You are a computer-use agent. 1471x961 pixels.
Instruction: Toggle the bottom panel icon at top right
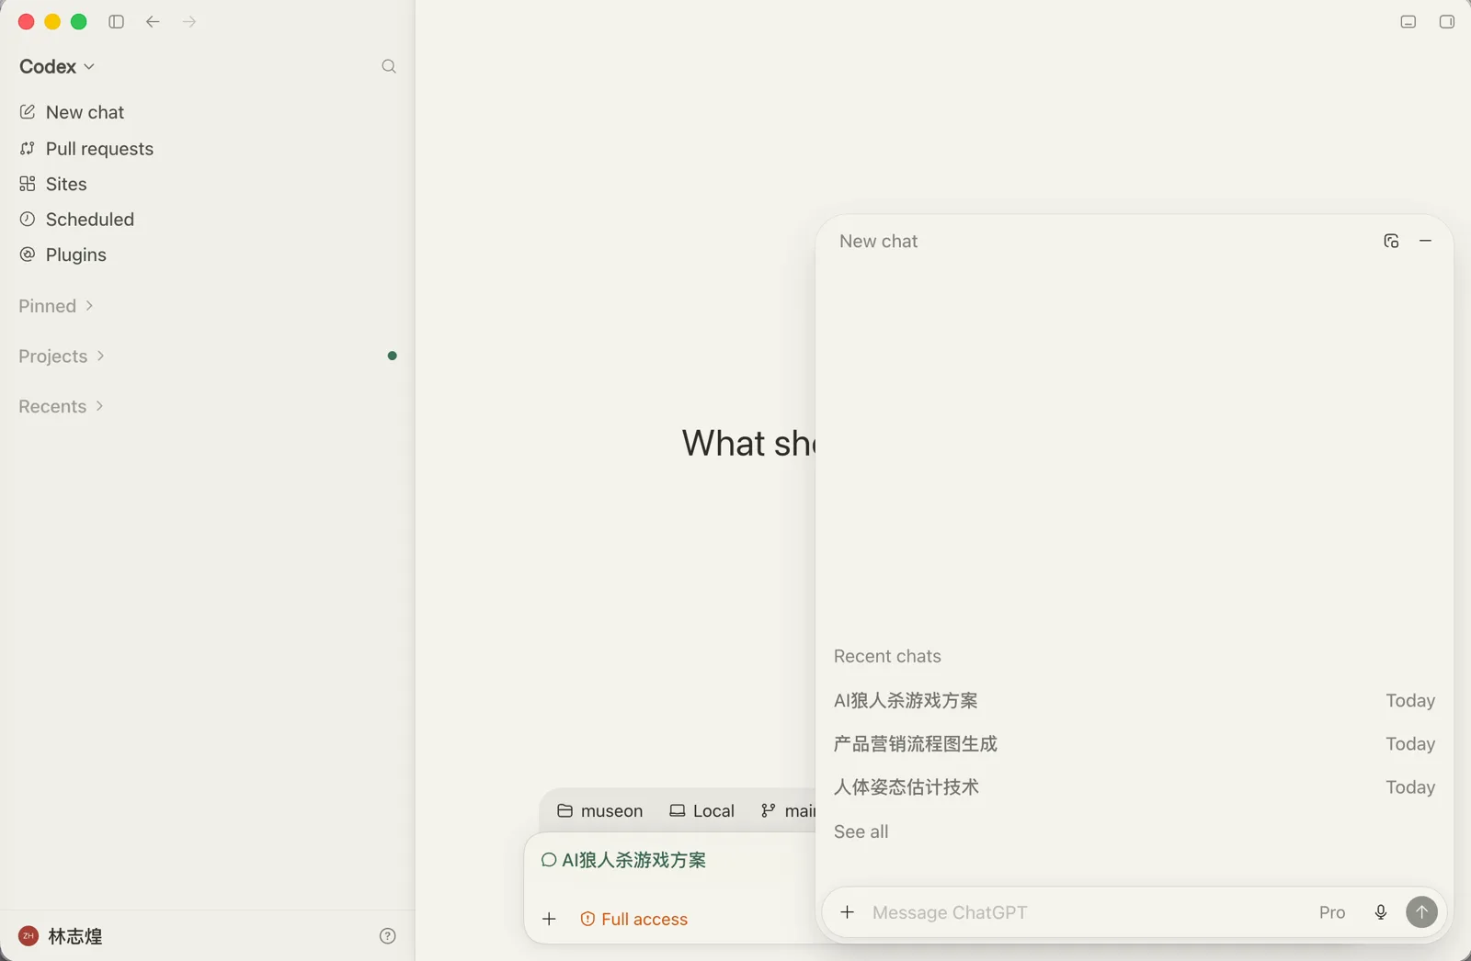click(x=1408, y=22)
